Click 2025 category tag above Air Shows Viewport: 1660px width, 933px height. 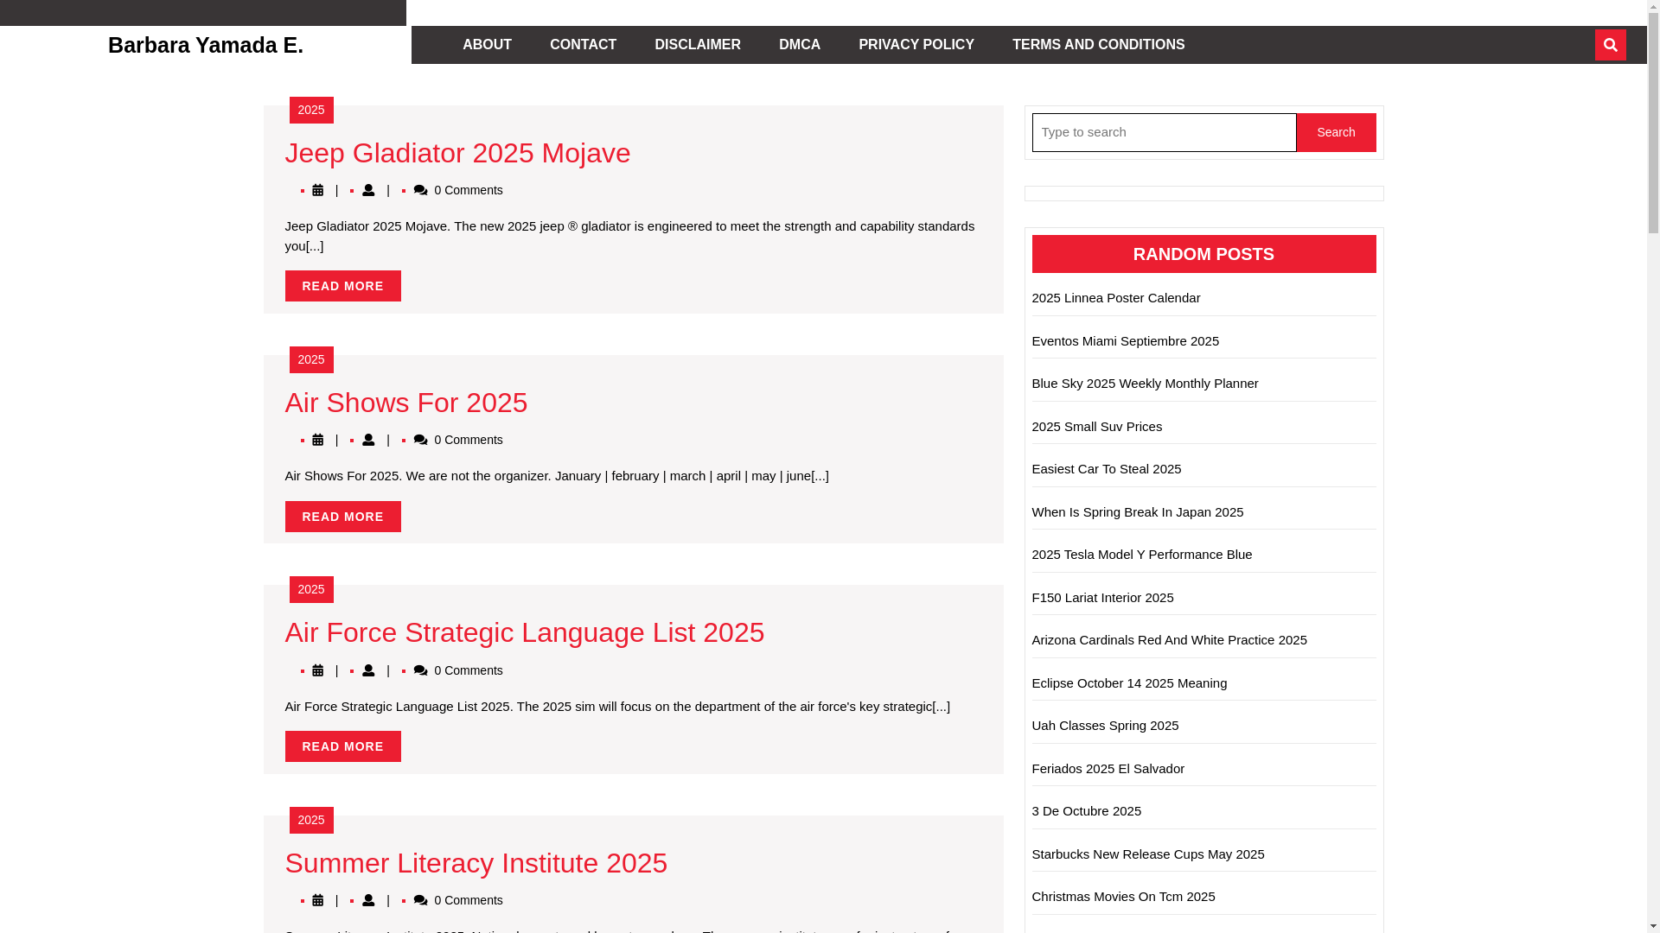click(x=311, y=359)
